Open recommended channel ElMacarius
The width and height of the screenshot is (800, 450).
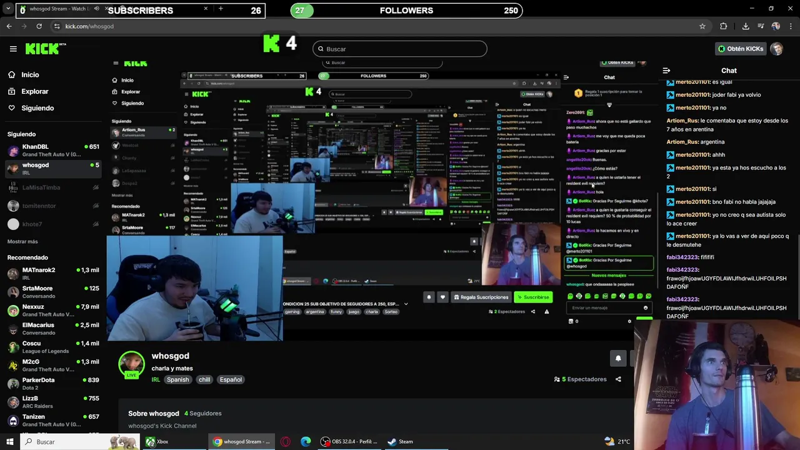[x=53, y=329]
